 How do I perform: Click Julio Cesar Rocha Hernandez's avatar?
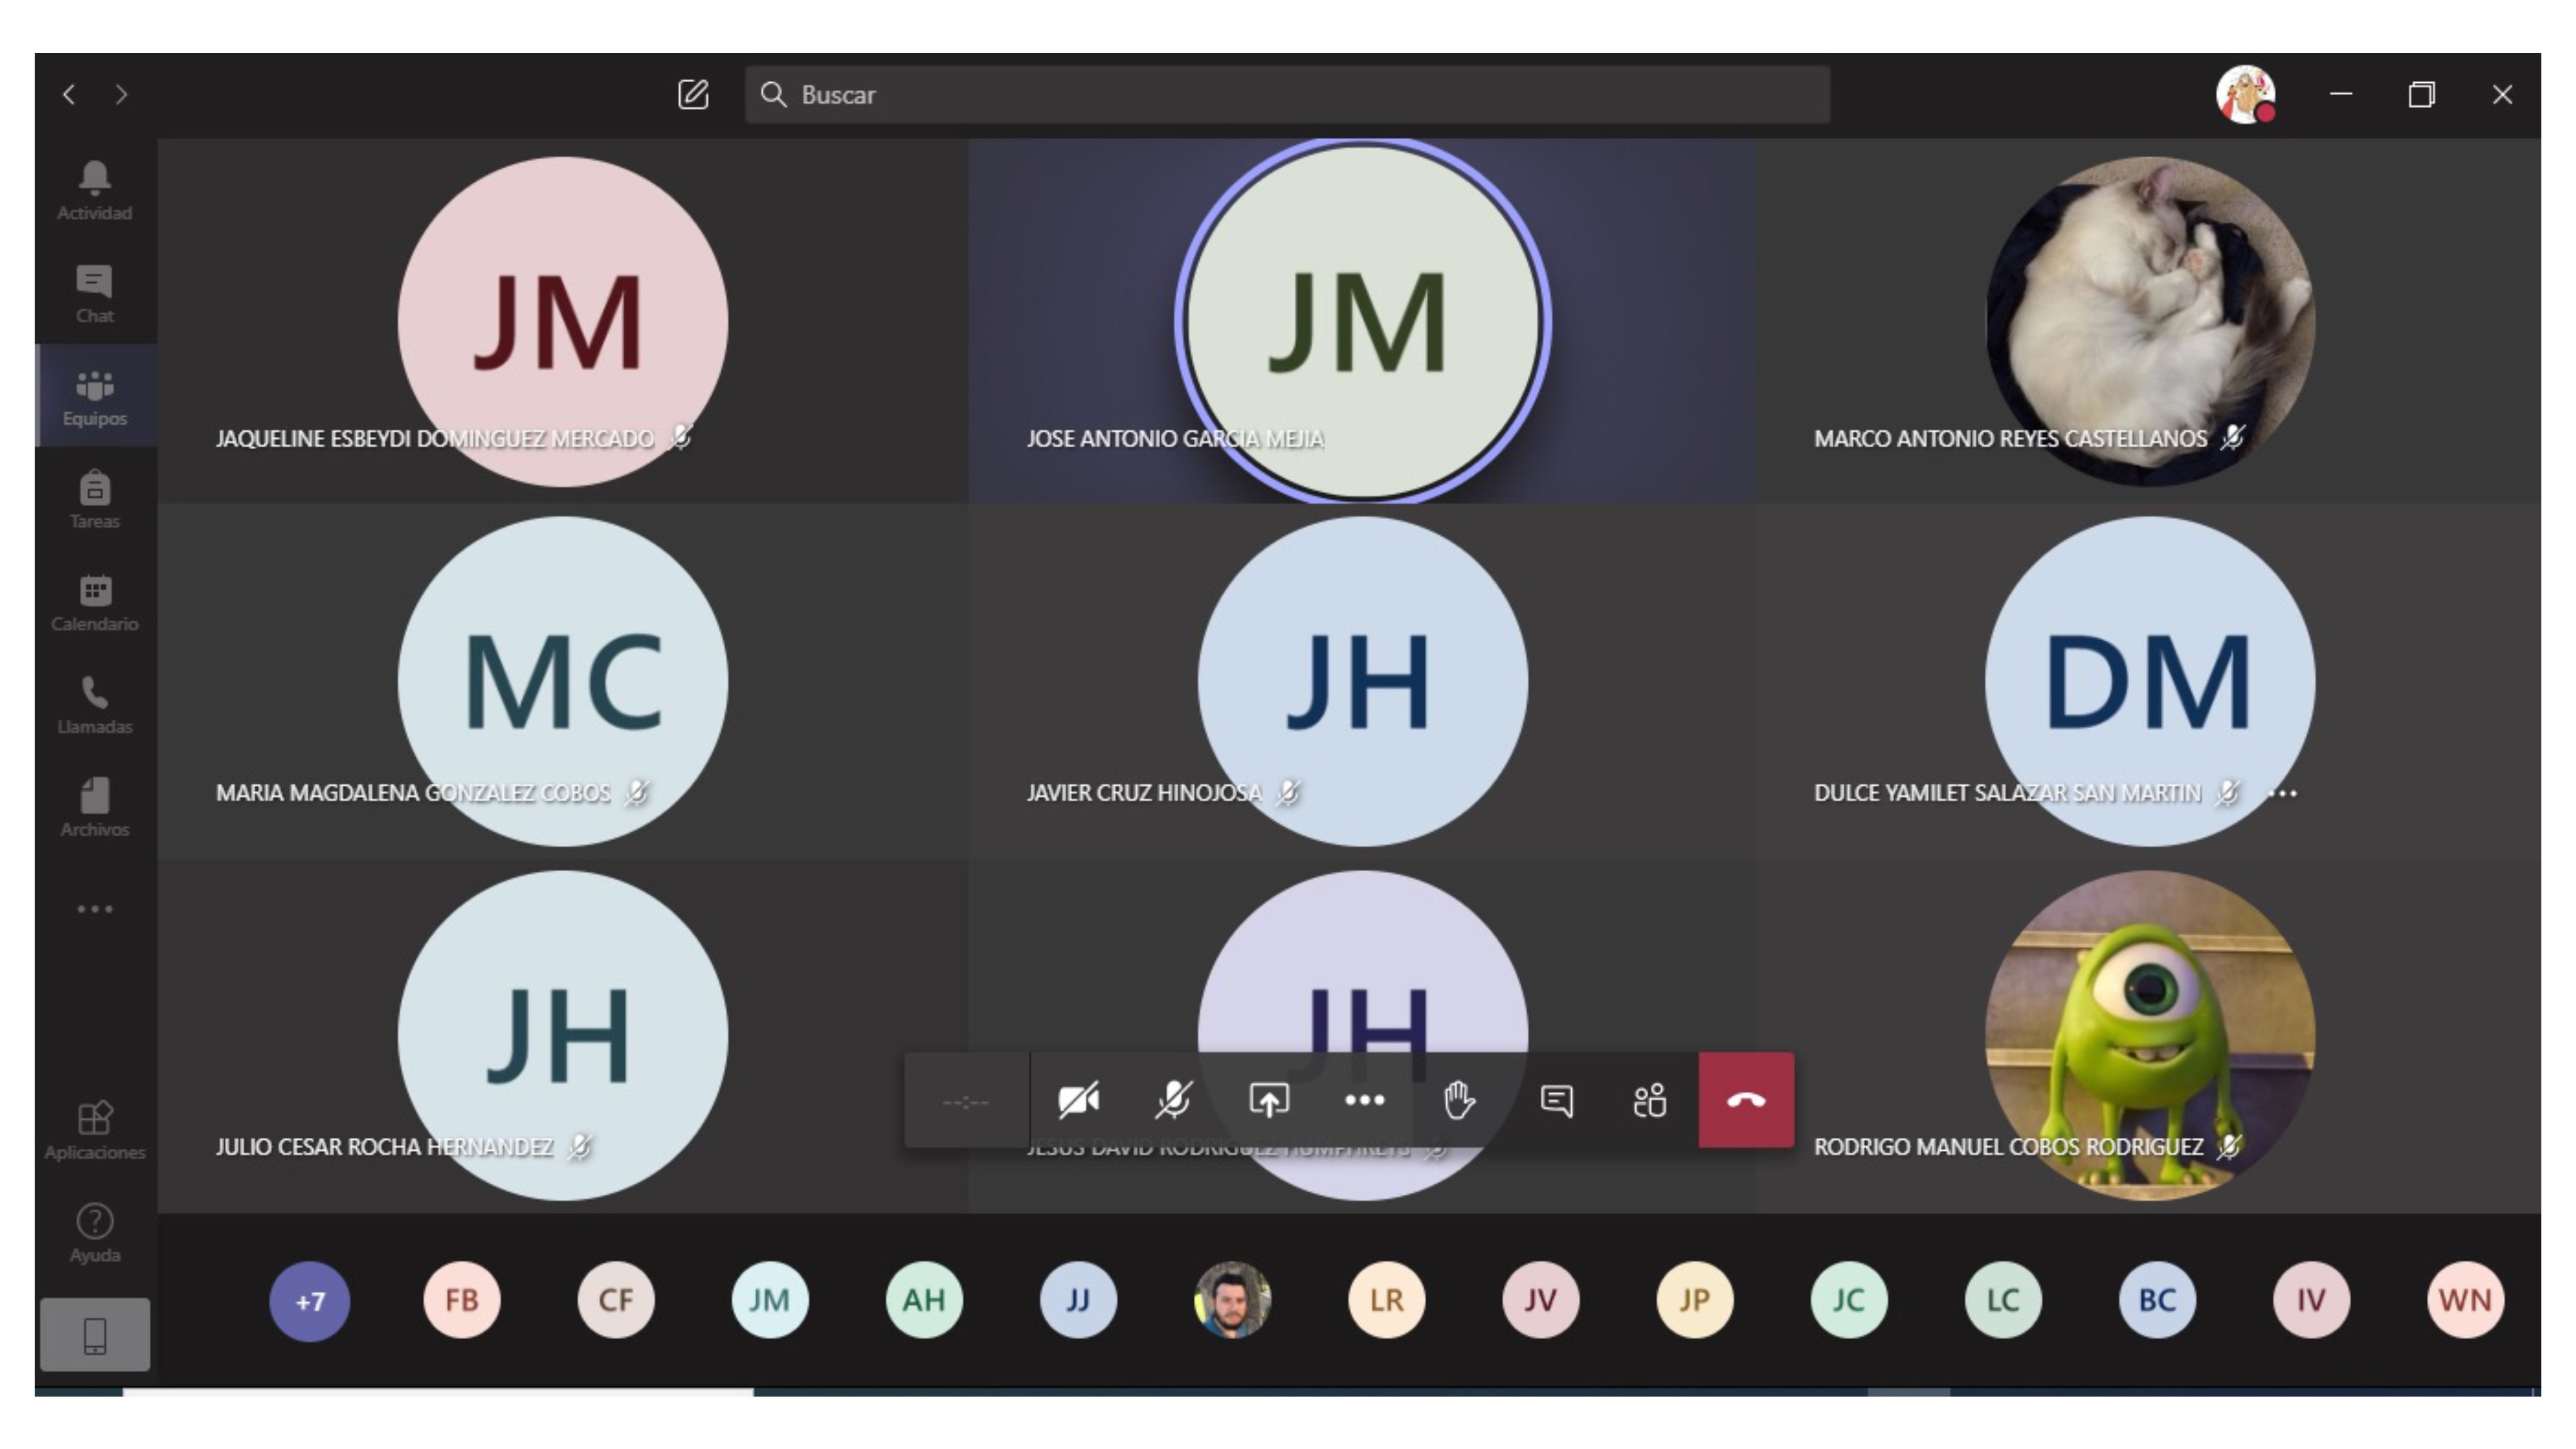point(563,1035)
